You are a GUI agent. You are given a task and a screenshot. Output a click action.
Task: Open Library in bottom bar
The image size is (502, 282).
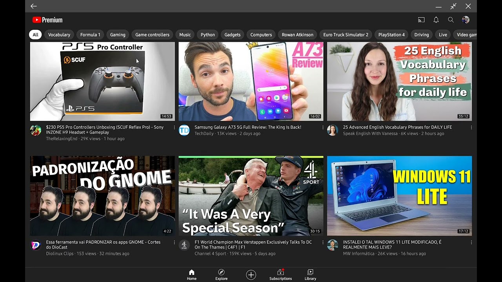[310, 275]
